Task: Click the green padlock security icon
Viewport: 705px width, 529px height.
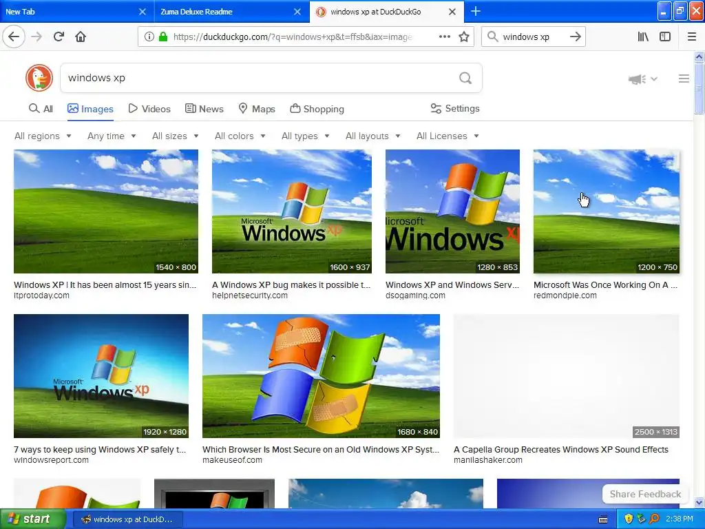Action: (163, 37)
